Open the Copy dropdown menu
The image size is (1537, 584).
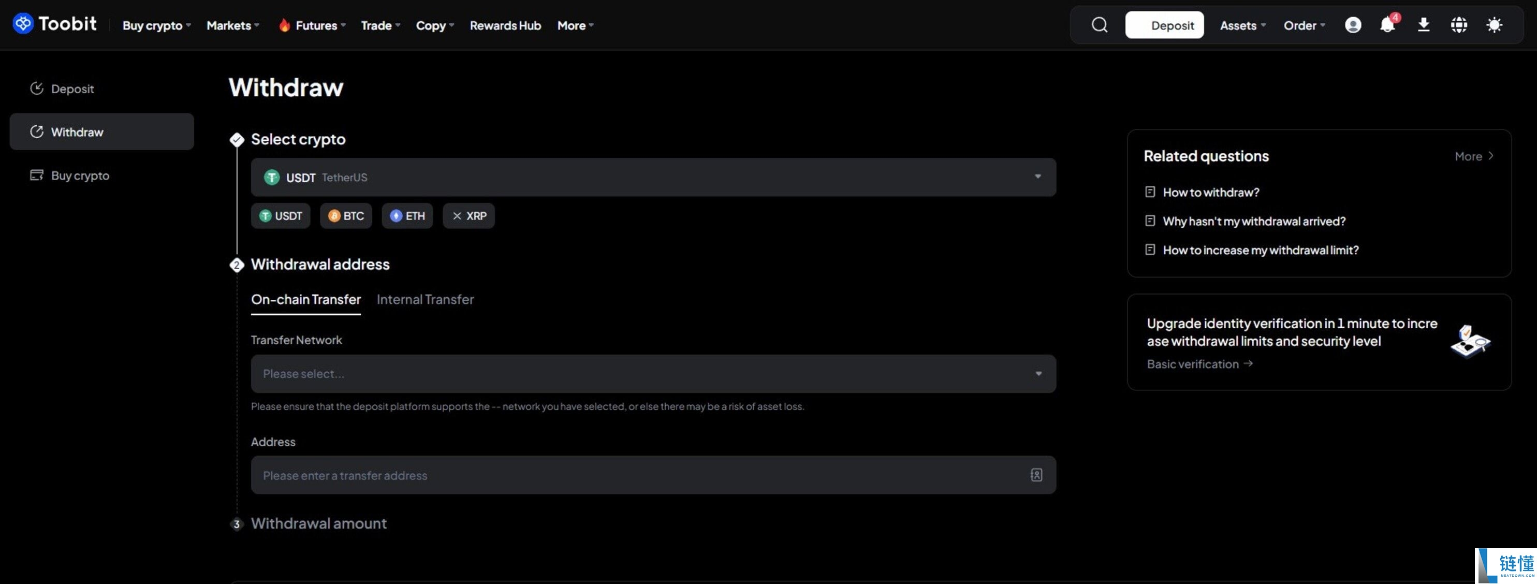(435, 25)
